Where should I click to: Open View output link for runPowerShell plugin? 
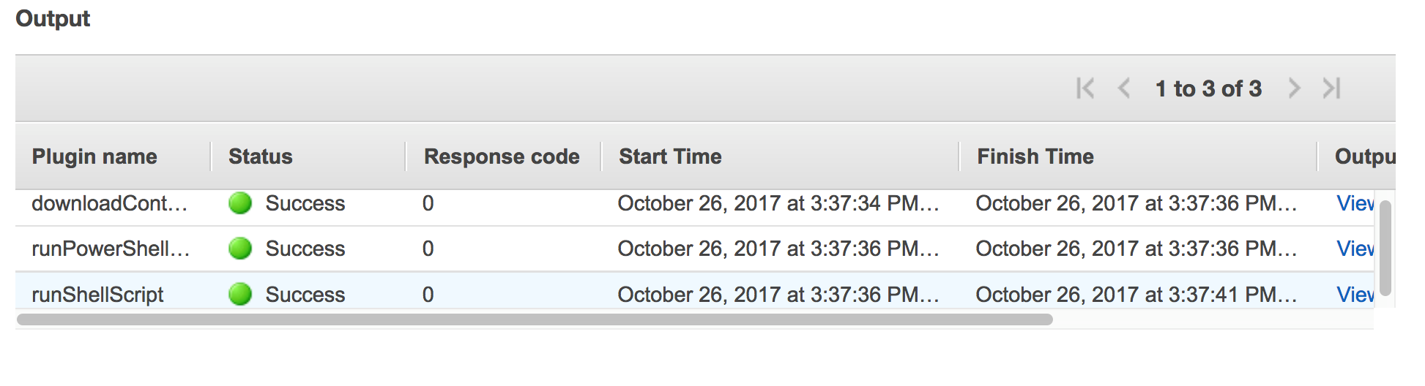[x=1355, y=249]
